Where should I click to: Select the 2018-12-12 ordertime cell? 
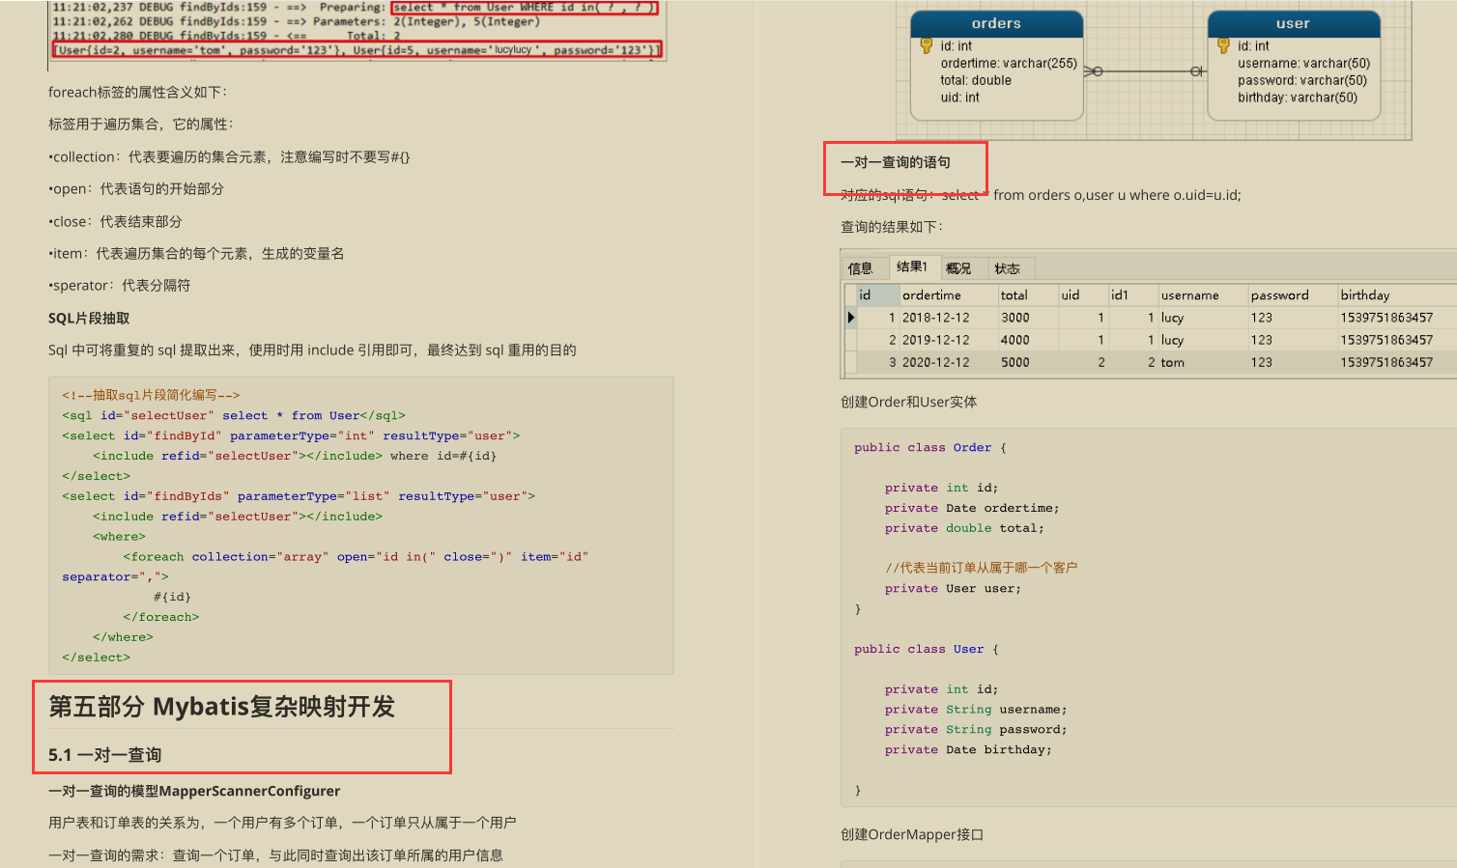(948, 318)
